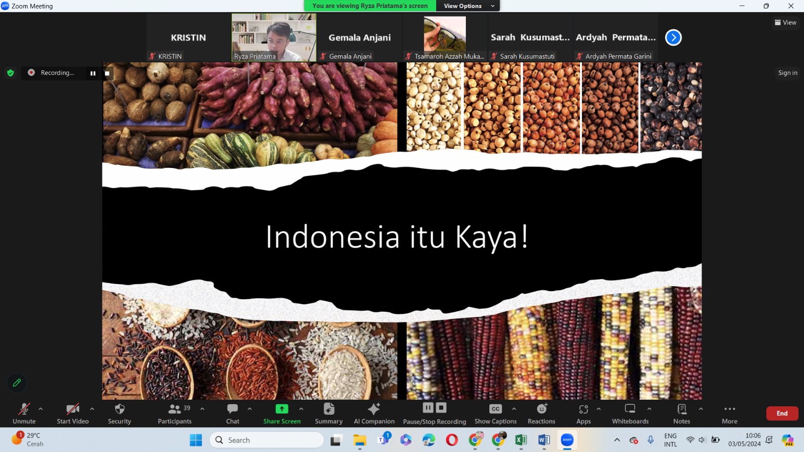
Task: Expand caret beside Whiteboards
Action: click(x=649, y=409)
